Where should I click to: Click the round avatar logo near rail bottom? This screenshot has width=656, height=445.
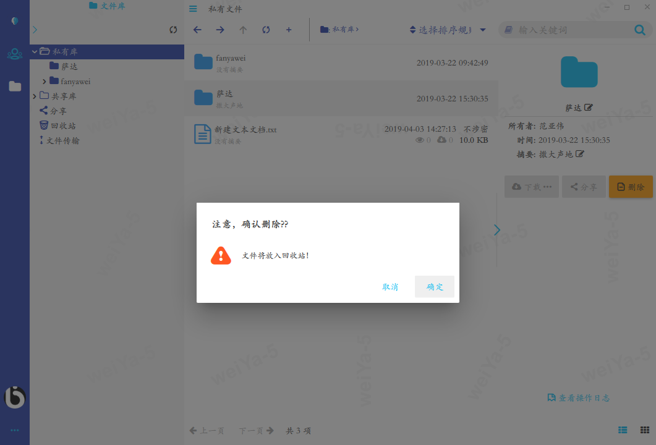pyautogui.click(x=15, y=397)
